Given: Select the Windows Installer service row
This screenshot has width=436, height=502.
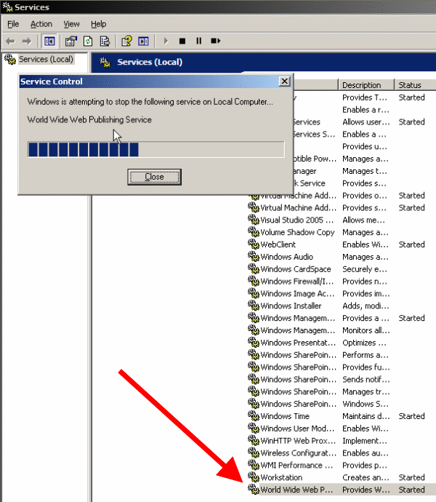Looking at the screenshot, I should (x=342, y=306).
